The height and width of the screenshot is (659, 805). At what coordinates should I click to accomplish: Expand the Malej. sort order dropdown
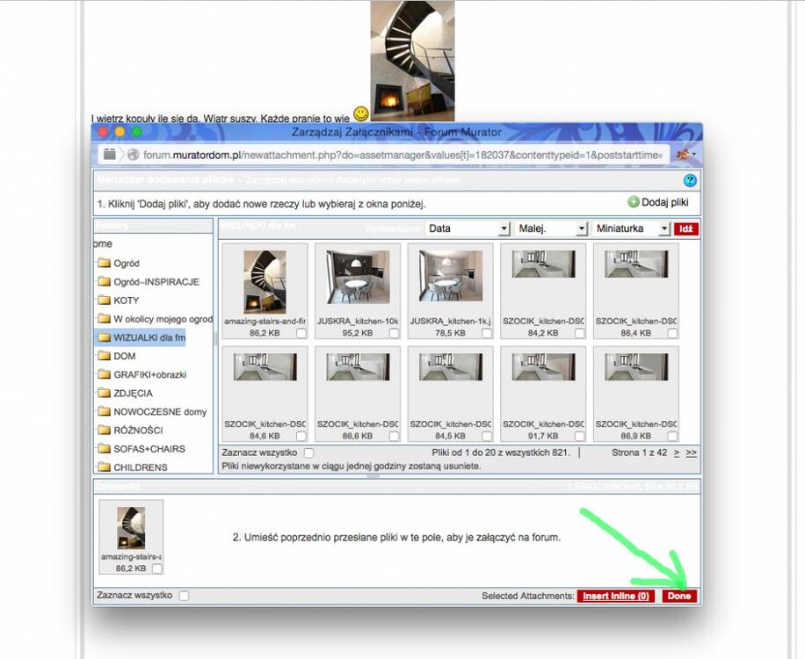551,228
